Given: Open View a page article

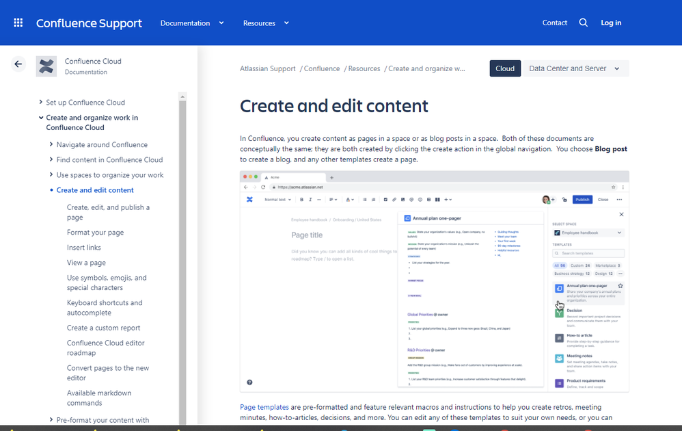Looking at the screenshot, I should pos(86,263).
